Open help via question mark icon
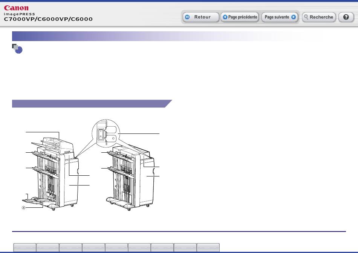The height and width of the screenshot is (253, 358). tap(346, 17)
